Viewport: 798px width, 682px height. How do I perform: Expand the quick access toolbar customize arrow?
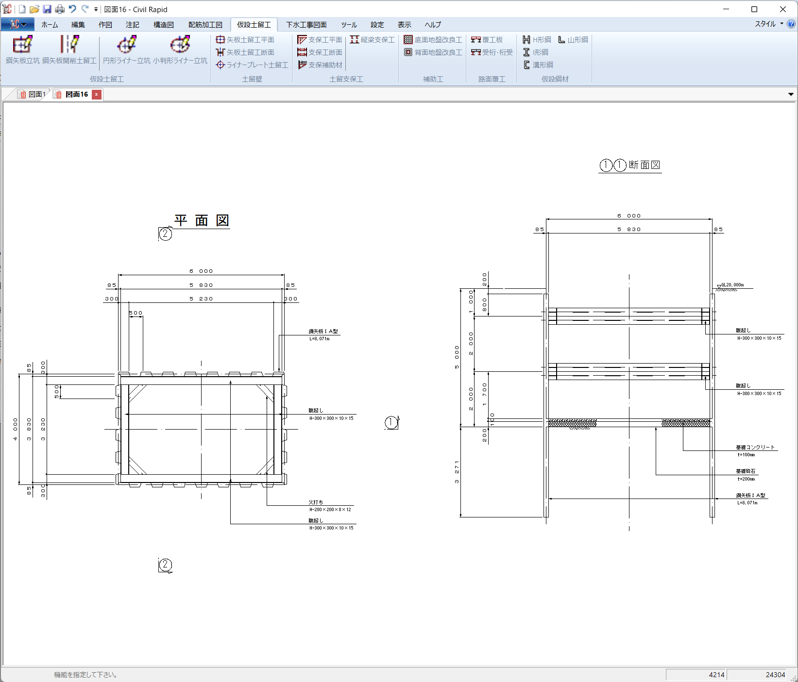click(x=96, y=9)
